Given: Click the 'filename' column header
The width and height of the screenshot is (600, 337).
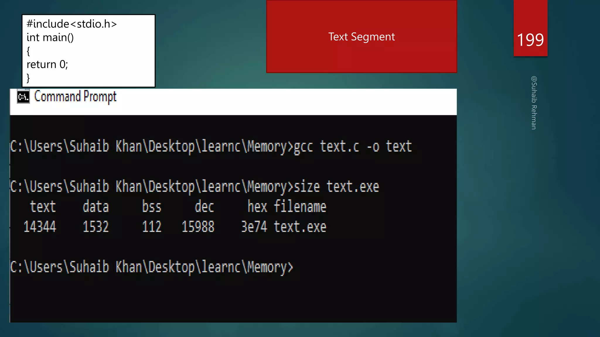Looking at the screenshot, I should 300,207.
